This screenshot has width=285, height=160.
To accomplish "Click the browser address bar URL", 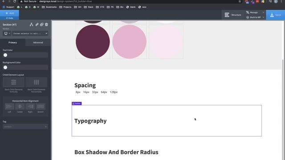I will [x=65, y=1].
